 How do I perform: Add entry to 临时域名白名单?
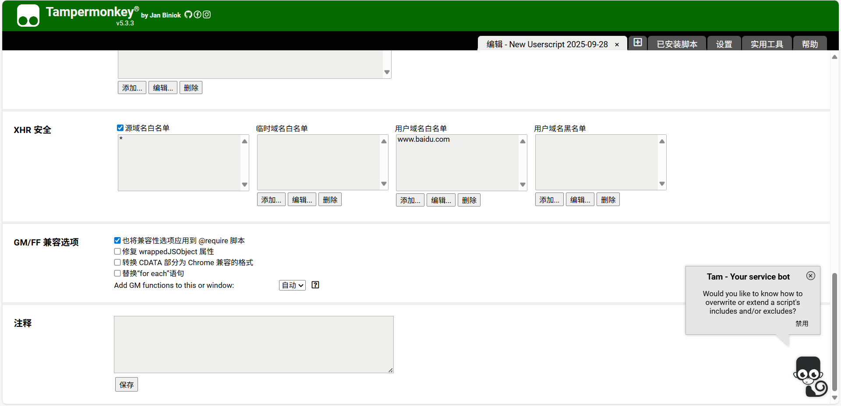(x=271, y=199)
